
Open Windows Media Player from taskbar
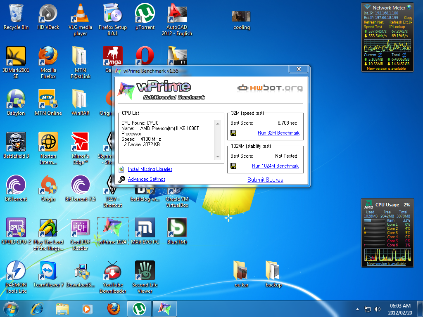87,309
